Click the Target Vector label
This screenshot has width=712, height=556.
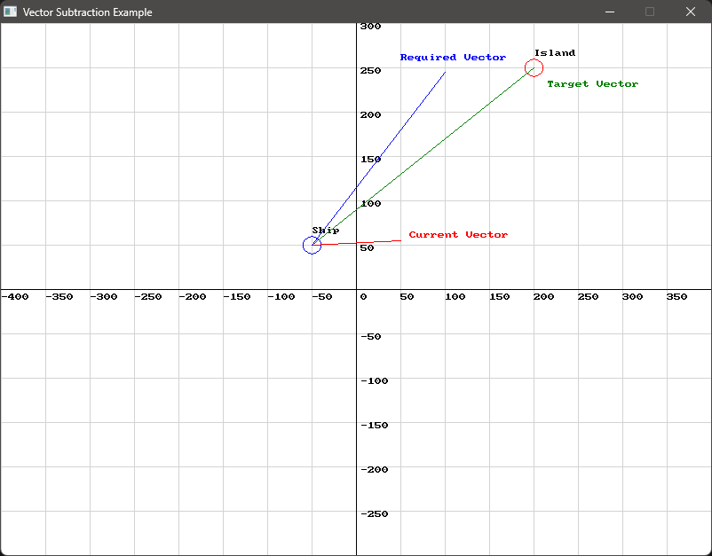[592, 83]
